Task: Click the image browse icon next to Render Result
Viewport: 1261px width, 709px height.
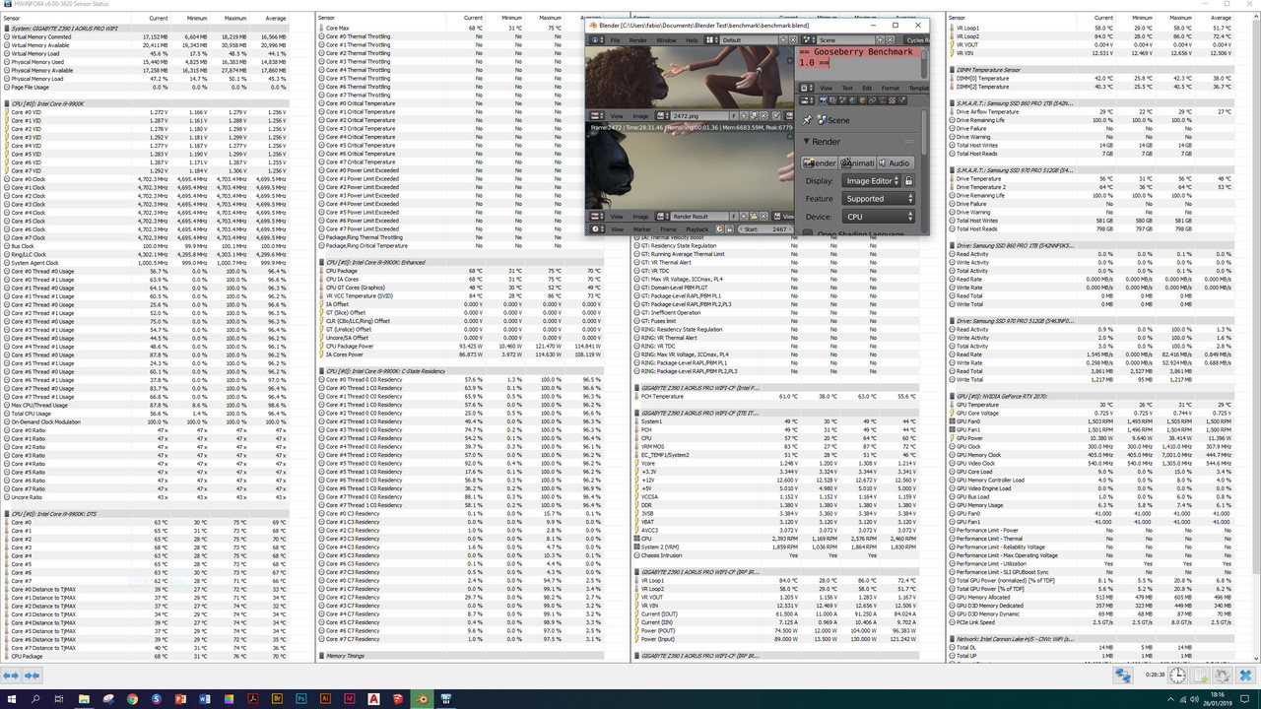Action: point(659,216)
